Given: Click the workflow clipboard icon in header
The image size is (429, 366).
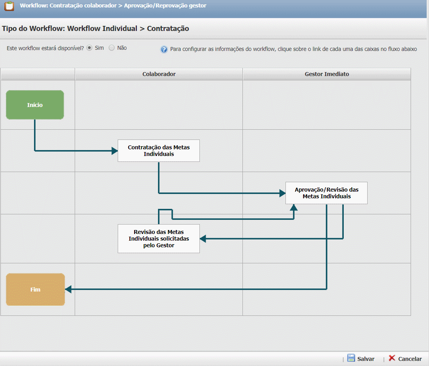Looking at the screenshot, I should point(9,6).
